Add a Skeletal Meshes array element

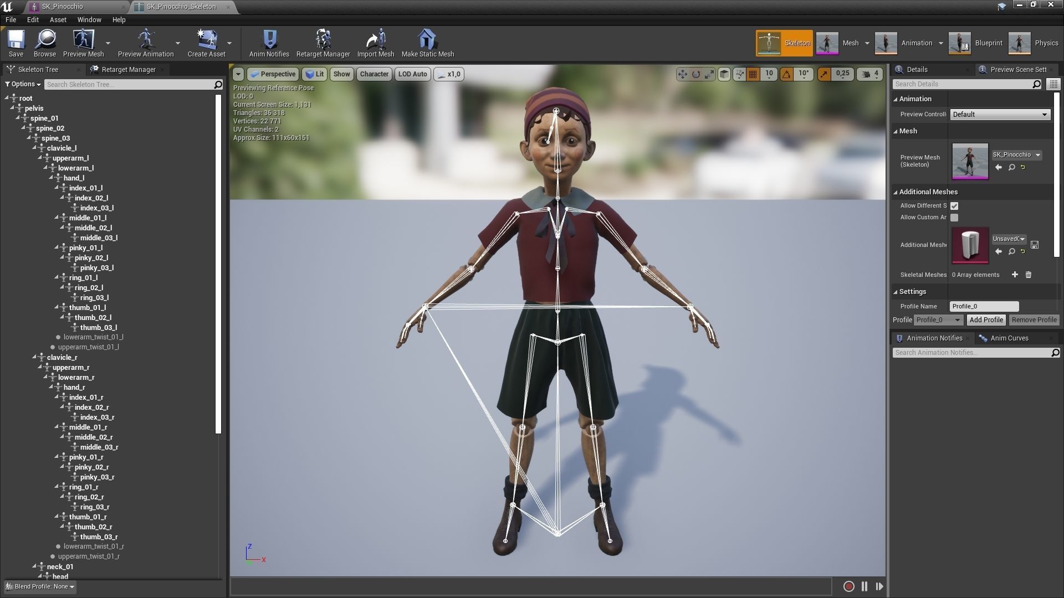point(1015,275)
